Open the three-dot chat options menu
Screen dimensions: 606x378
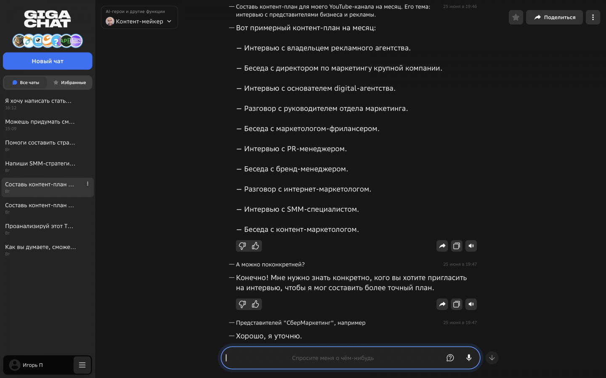click(x=593, y=17)
